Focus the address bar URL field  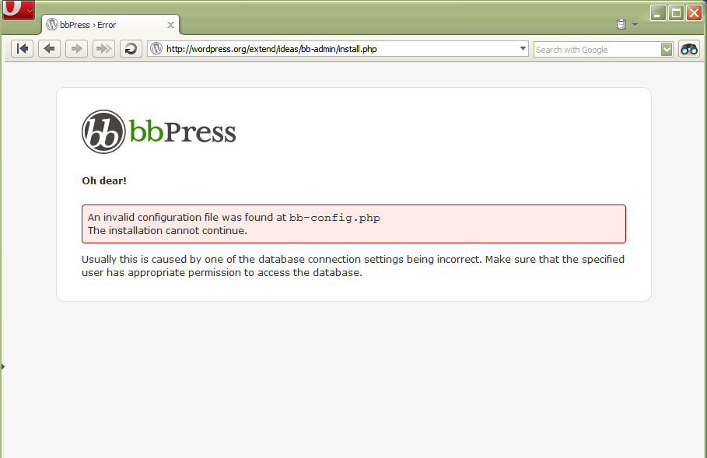pyautogui.click(x=338, y=49)
